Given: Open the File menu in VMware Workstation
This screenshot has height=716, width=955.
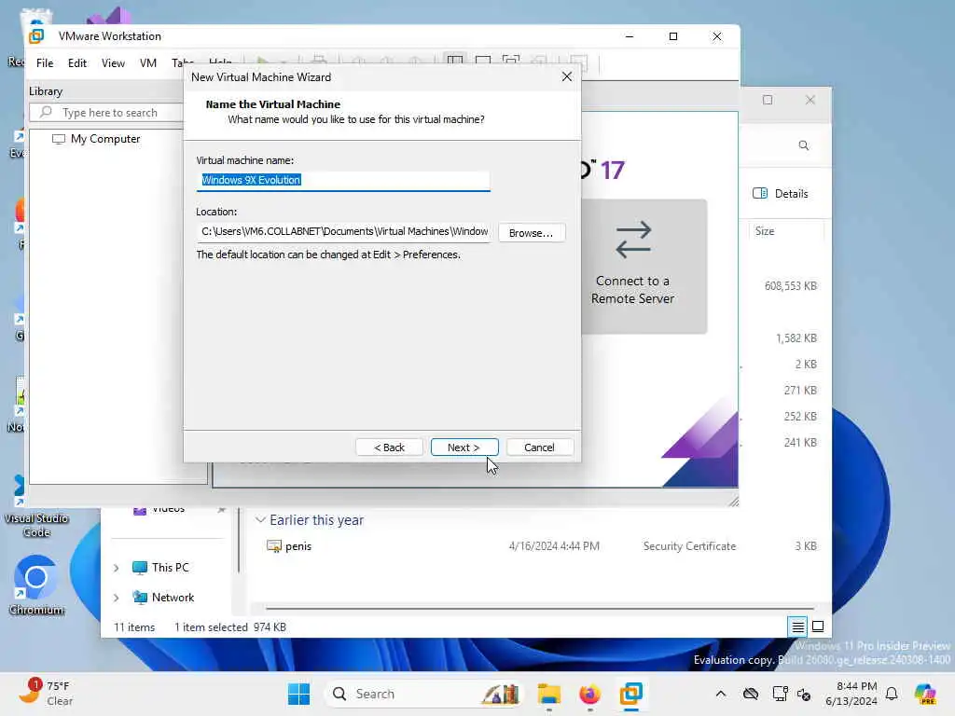Looking at the screenshot, I should click(x=45, y=63).
